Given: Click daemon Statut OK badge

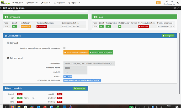Looking at the screenshot, I should 101,26.
